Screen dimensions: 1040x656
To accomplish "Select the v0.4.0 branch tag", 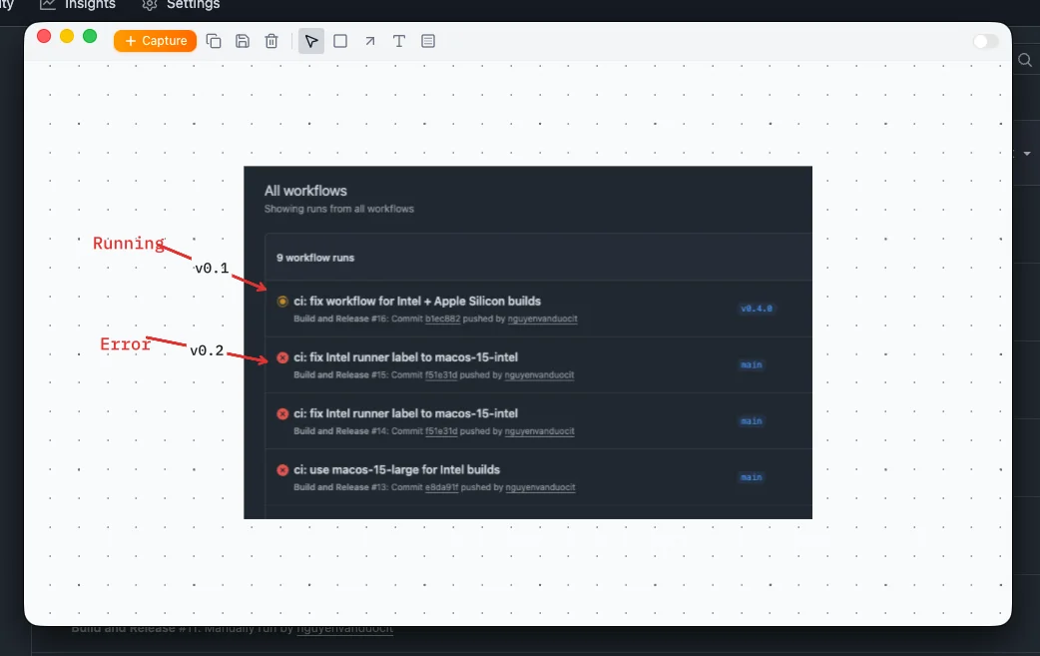I will pyautogui.click(x=756, y=308).
